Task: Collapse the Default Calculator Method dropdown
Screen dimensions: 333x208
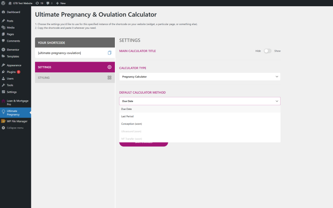Action: pos(200,101)
